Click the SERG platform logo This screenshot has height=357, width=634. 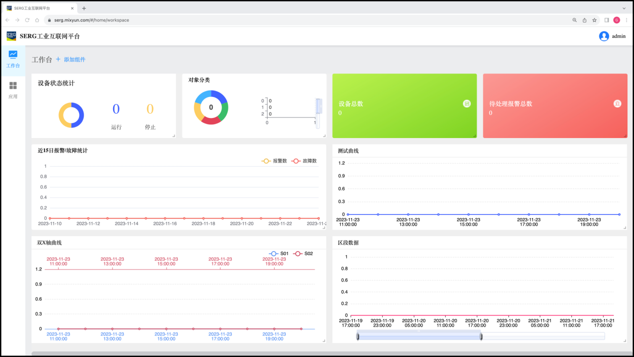coord(11,36)
